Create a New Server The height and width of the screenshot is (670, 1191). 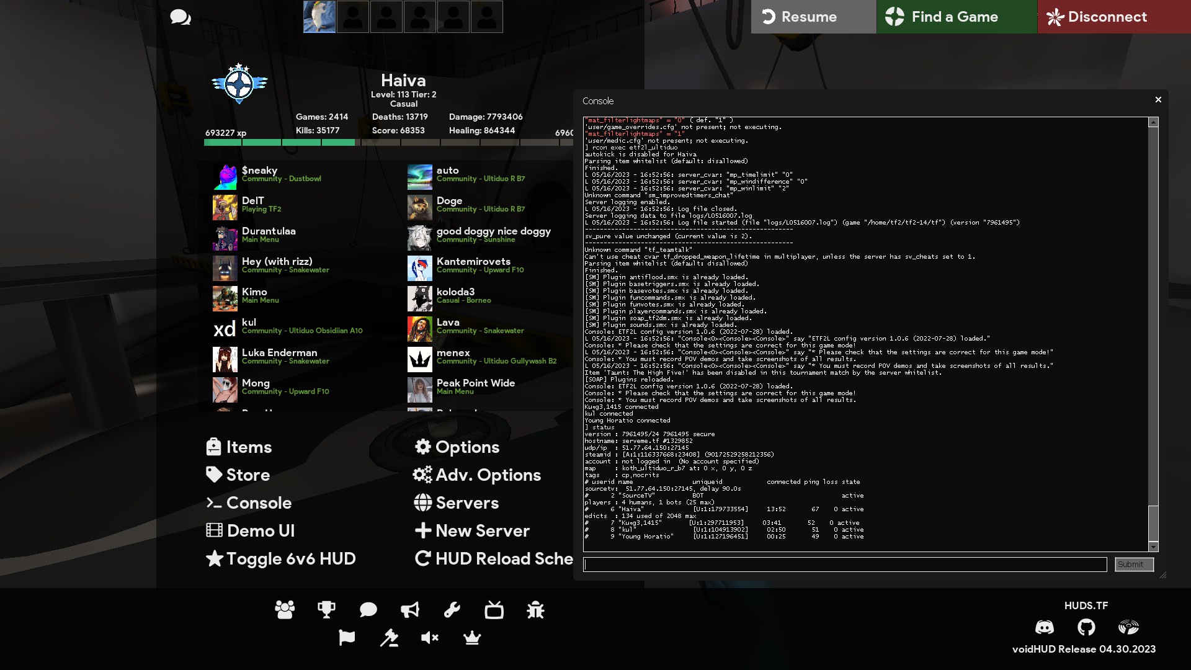472,530
